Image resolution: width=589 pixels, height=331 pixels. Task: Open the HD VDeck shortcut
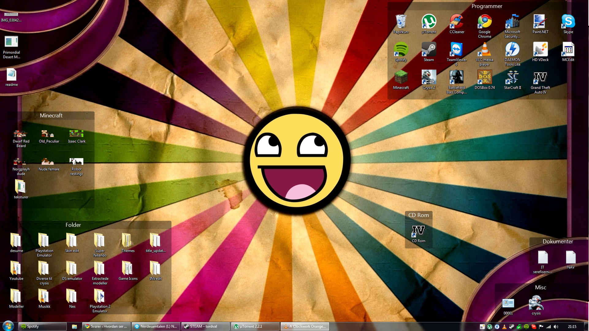(x=540, y=52)
